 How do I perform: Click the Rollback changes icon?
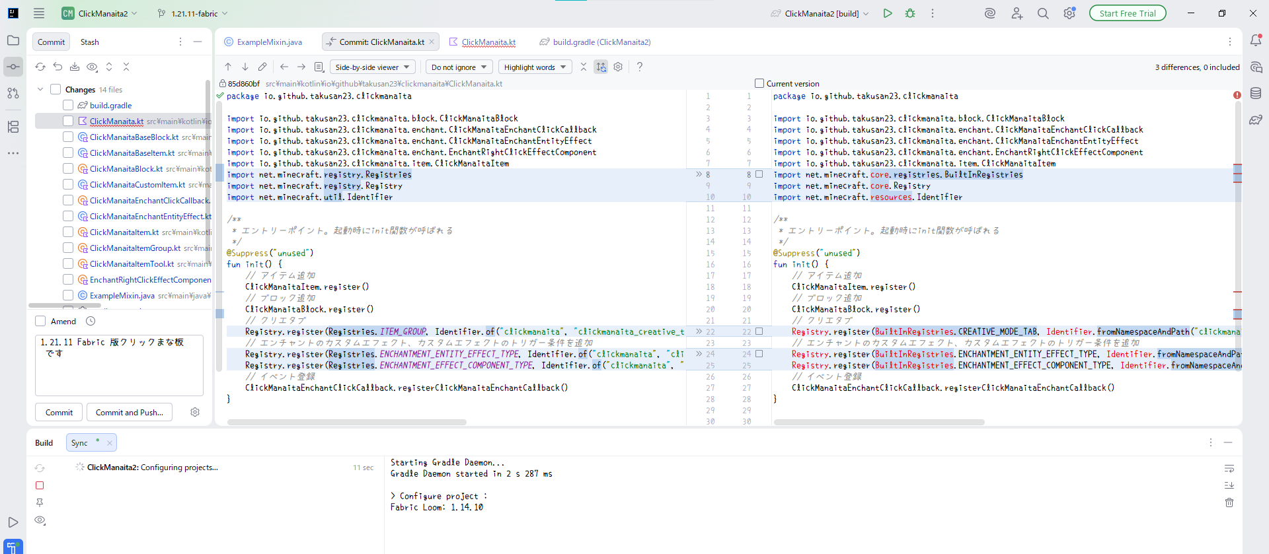tap(58, 67)
